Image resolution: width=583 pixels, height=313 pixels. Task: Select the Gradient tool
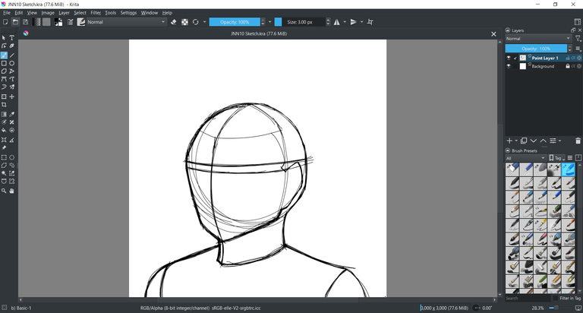4,114
